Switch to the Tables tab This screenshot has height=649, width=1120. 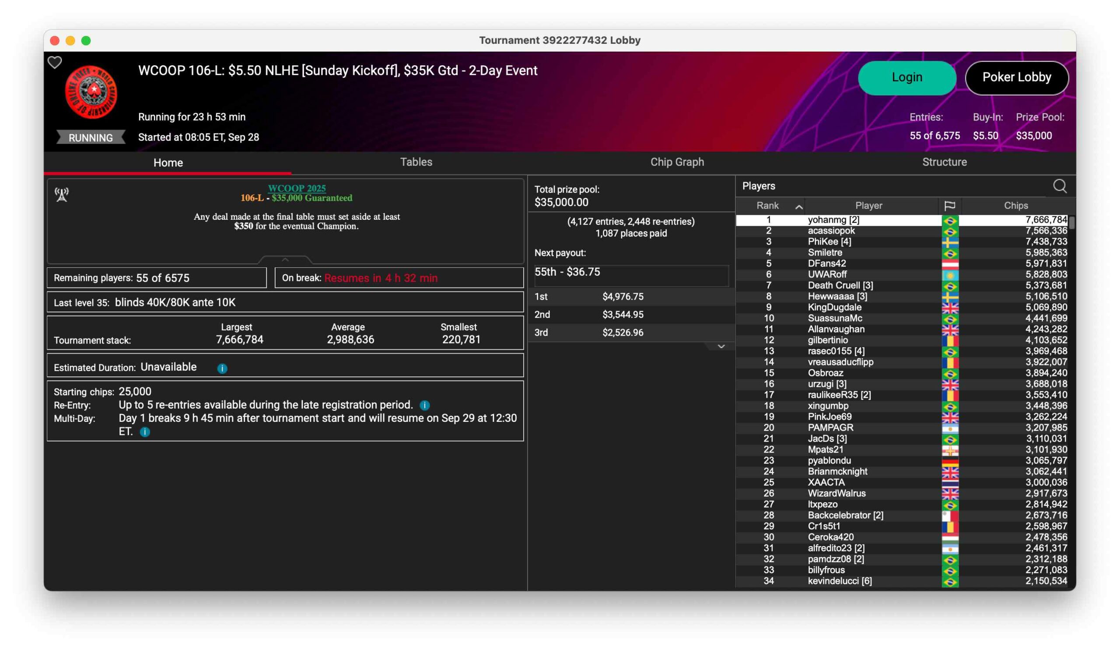click(416, 162)
